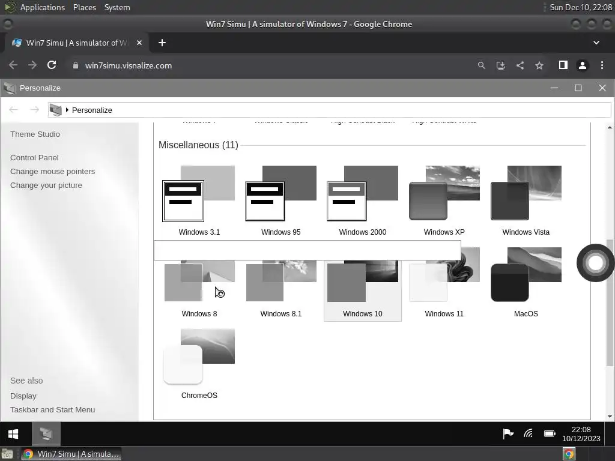Screen dimensions: 615x461
Task: Click the top panel date and time
Action: point(581,7)
